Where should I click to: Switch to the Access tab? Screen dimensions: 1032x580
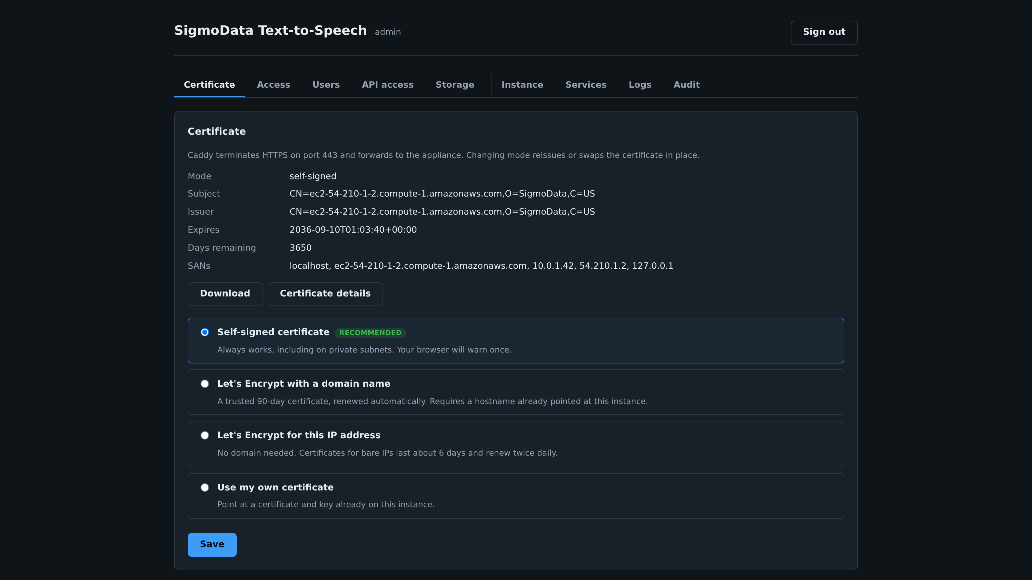point(273,85)
